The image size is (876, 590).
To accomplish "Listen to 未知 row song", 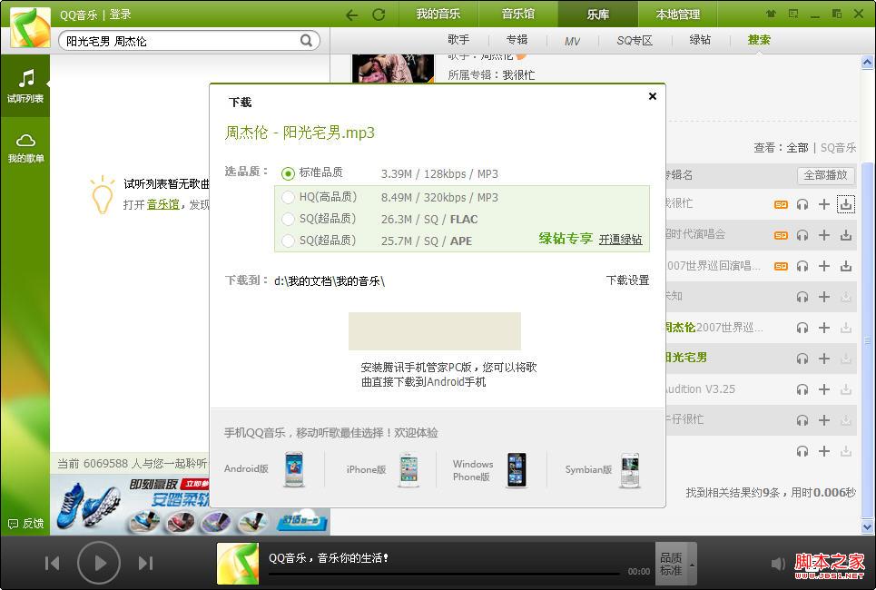I will pos(802,297).
